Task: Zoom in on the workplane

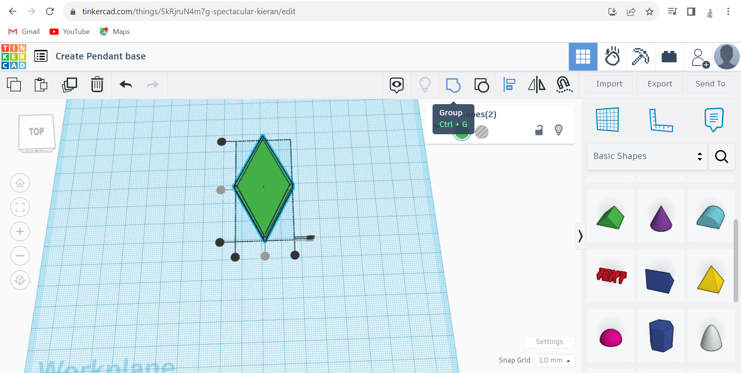Action: point(20,231)
